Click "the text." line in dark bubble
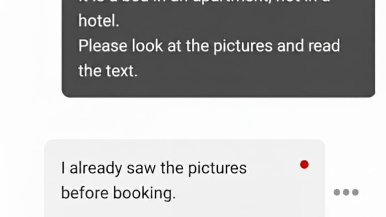 point(108,71)
